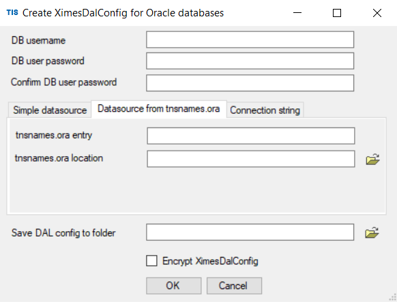Screen dimensions: 397x302
Task: Click into the DB user password field
Action: [x=250, y=61]
